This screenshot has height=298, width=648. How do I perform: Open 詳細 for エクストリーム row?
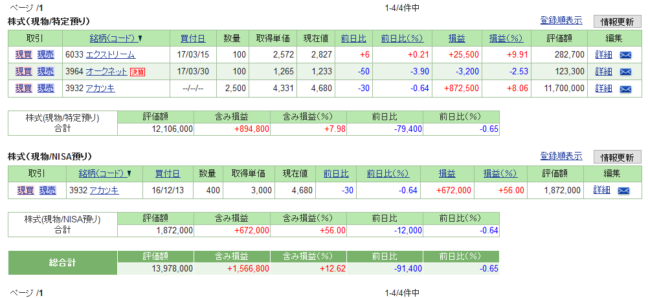(x=603, y=55)
